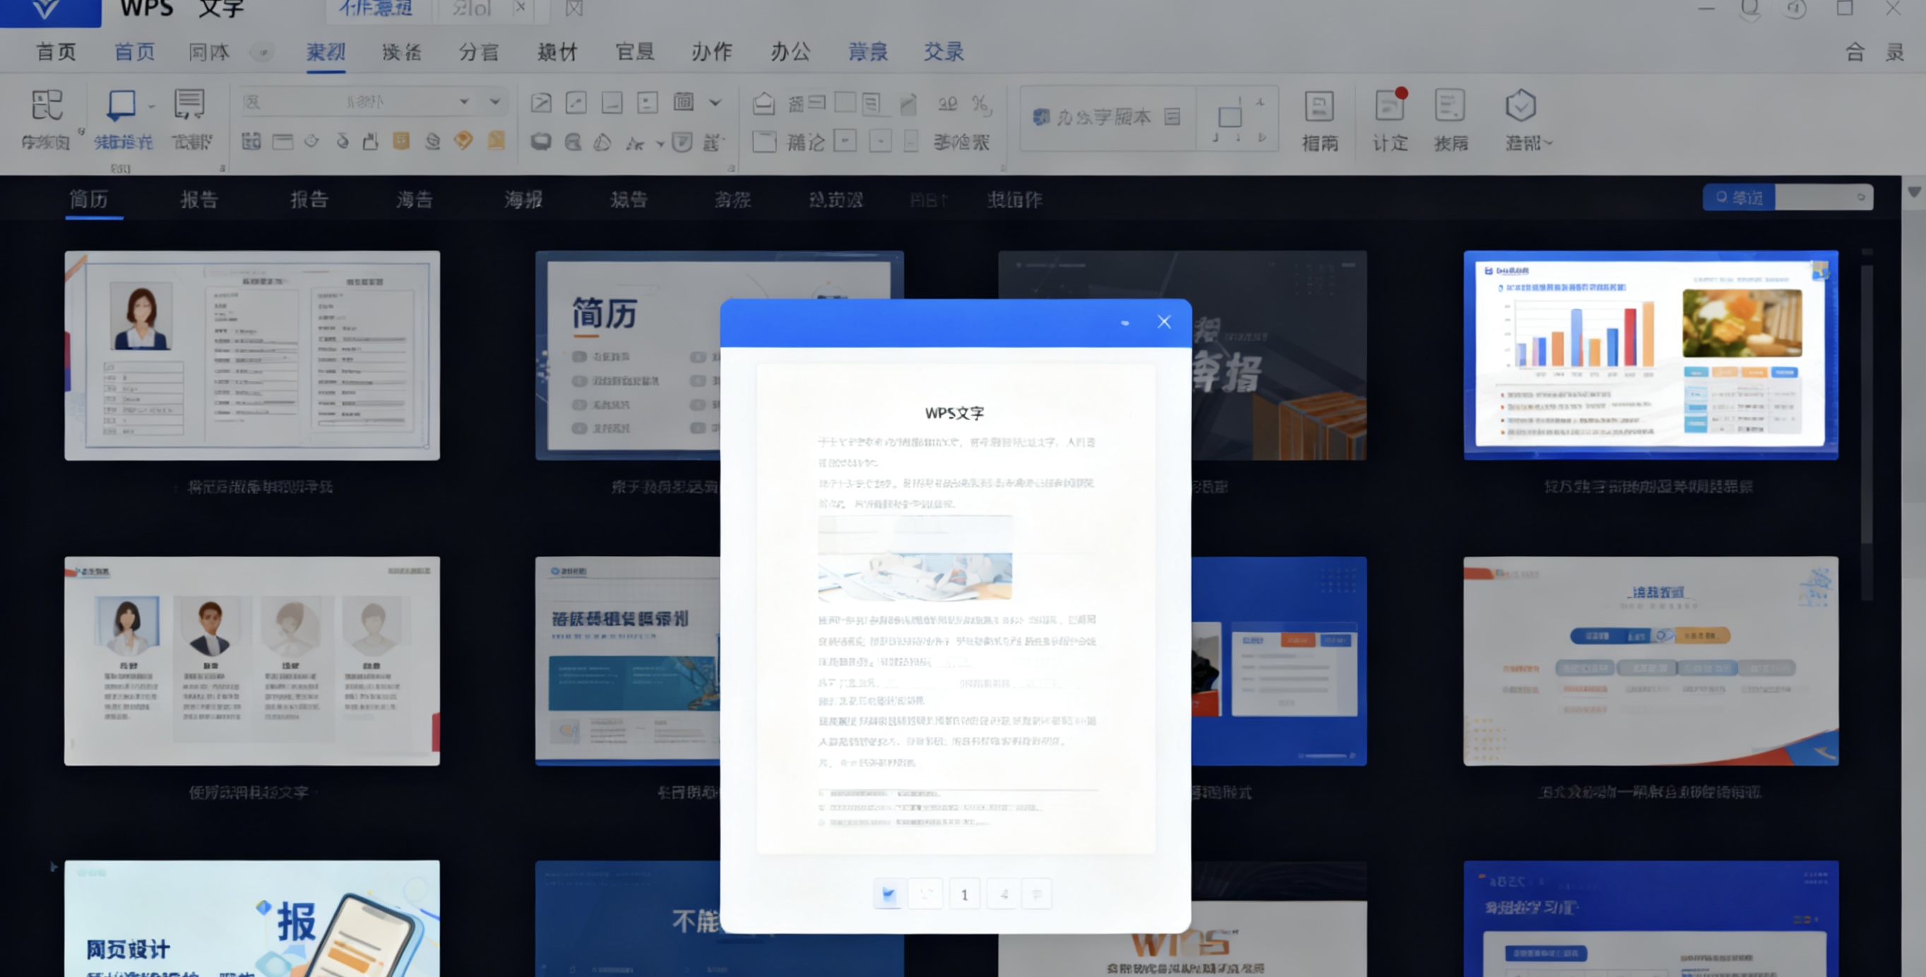Click the WPS logo icon top-left
The image size is (1926, 977).
click(x=49, y=9)
